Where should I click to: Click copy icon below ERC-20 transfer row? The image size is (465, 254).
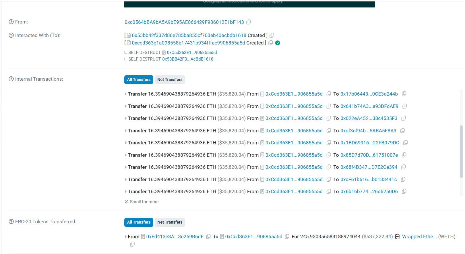(x=132, y=244)
